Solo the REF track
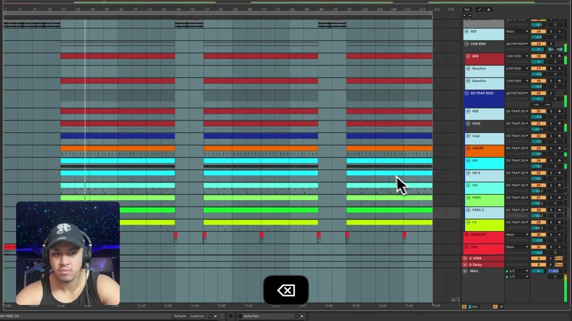572x321 pixels. point(551,32)
